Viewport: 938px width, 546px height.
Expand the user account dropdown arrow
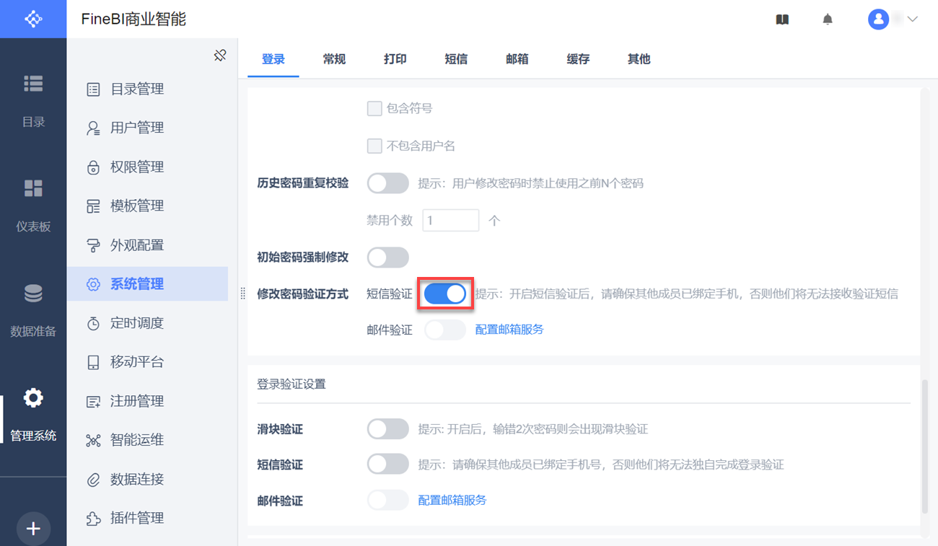(x=912, y=19)
